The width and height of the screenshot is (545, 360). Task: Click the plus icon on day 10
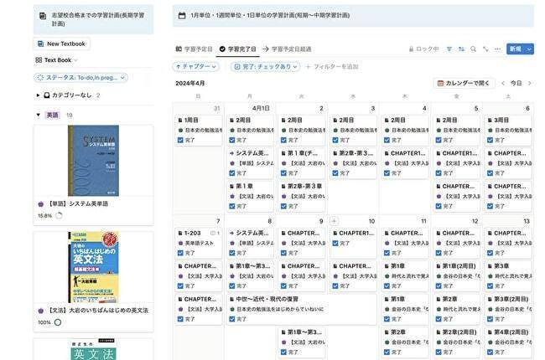click(x=334, y=221)
